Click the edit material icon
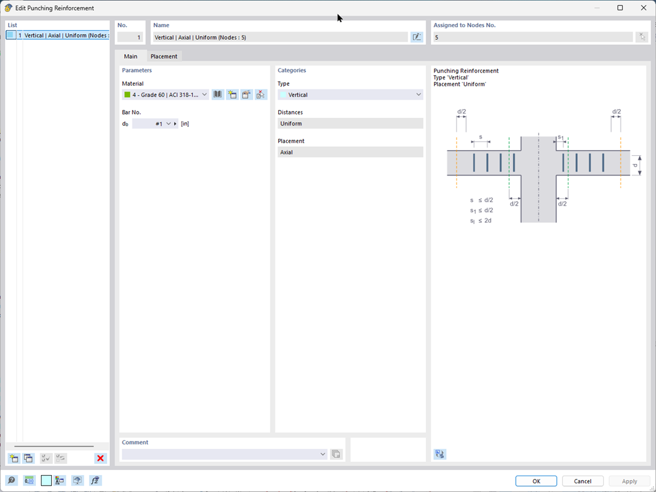Image resolution: width=656 pixels, height=492 pixels. (x=247, y=95)
